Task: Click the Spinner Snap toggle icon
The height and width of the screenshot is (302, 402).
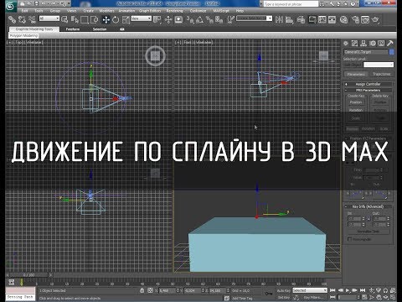Action: pos(219,19)
